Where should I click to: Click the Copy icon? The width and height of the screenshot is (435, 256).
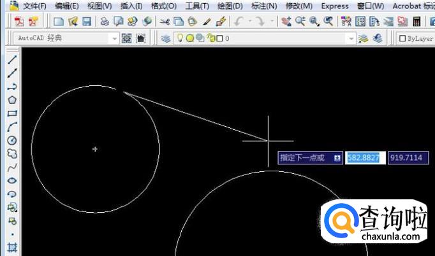pyautogui.click(x=179, y=22)
